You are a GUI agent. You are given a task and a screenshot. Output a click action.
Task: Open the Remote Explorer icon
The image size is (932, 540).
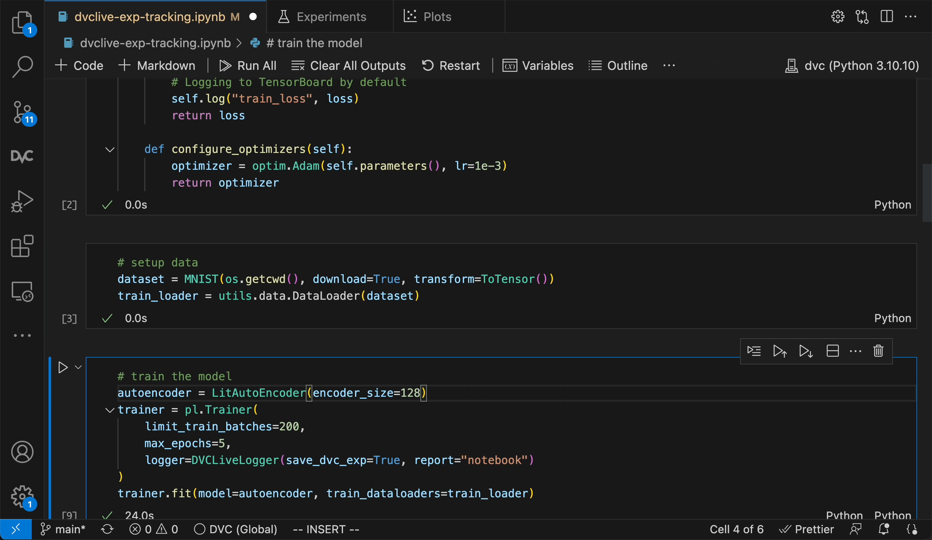pyautogui.click(x=22, y=292)
